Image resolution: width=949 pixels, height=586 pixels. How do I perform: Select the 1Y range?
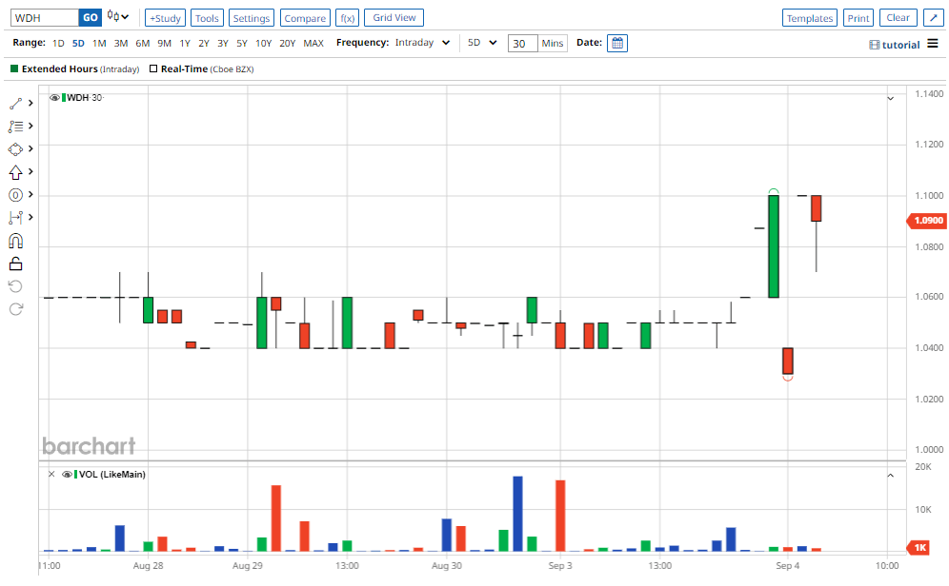coord(185,44)
